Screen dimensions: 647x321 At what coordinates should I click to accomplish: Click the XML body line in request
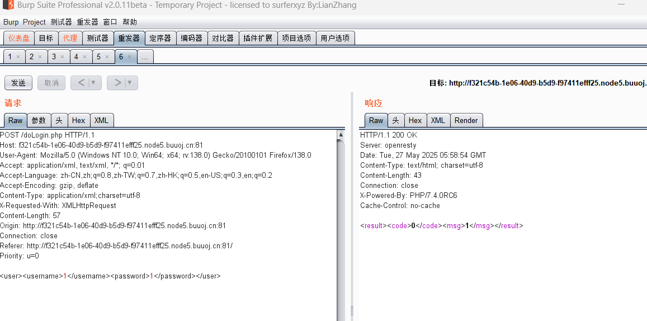110,276
